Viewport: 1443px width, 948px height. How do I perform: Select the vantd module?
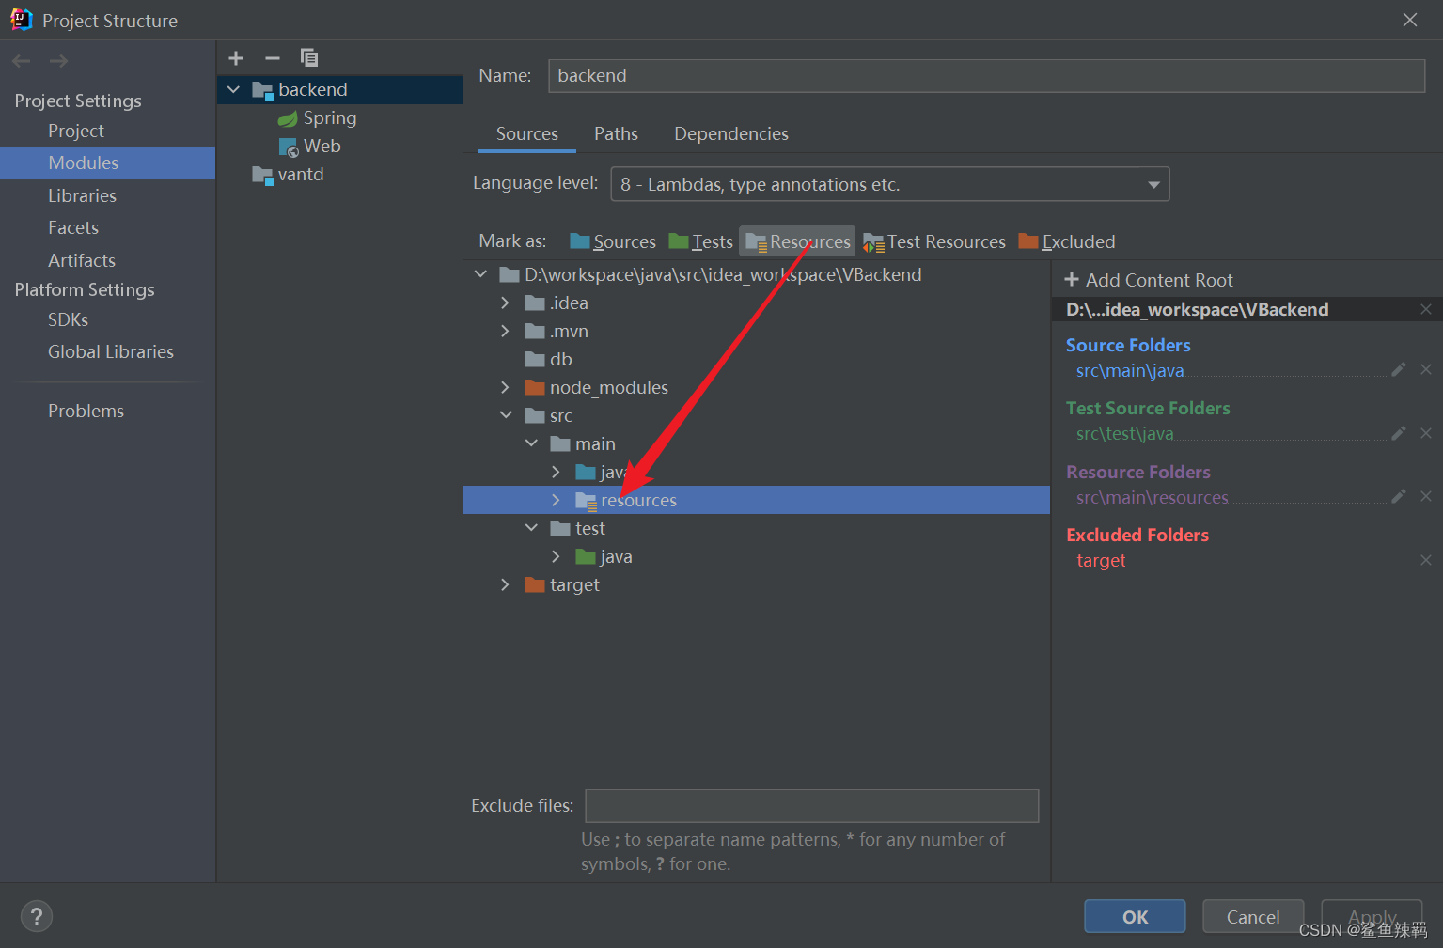(x=300, y=174)
